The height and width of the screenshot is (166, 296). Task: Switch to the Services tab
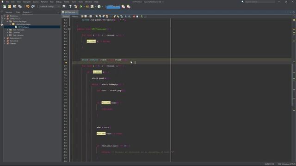[9, 12]
